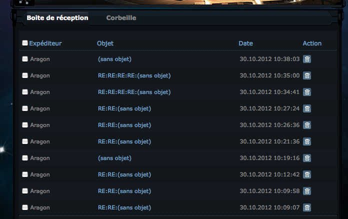This screenshot has width=348, height=219.
Task: Open RE:RE:(sans objet) message from 10:12:42
Action: coord(124,174)
